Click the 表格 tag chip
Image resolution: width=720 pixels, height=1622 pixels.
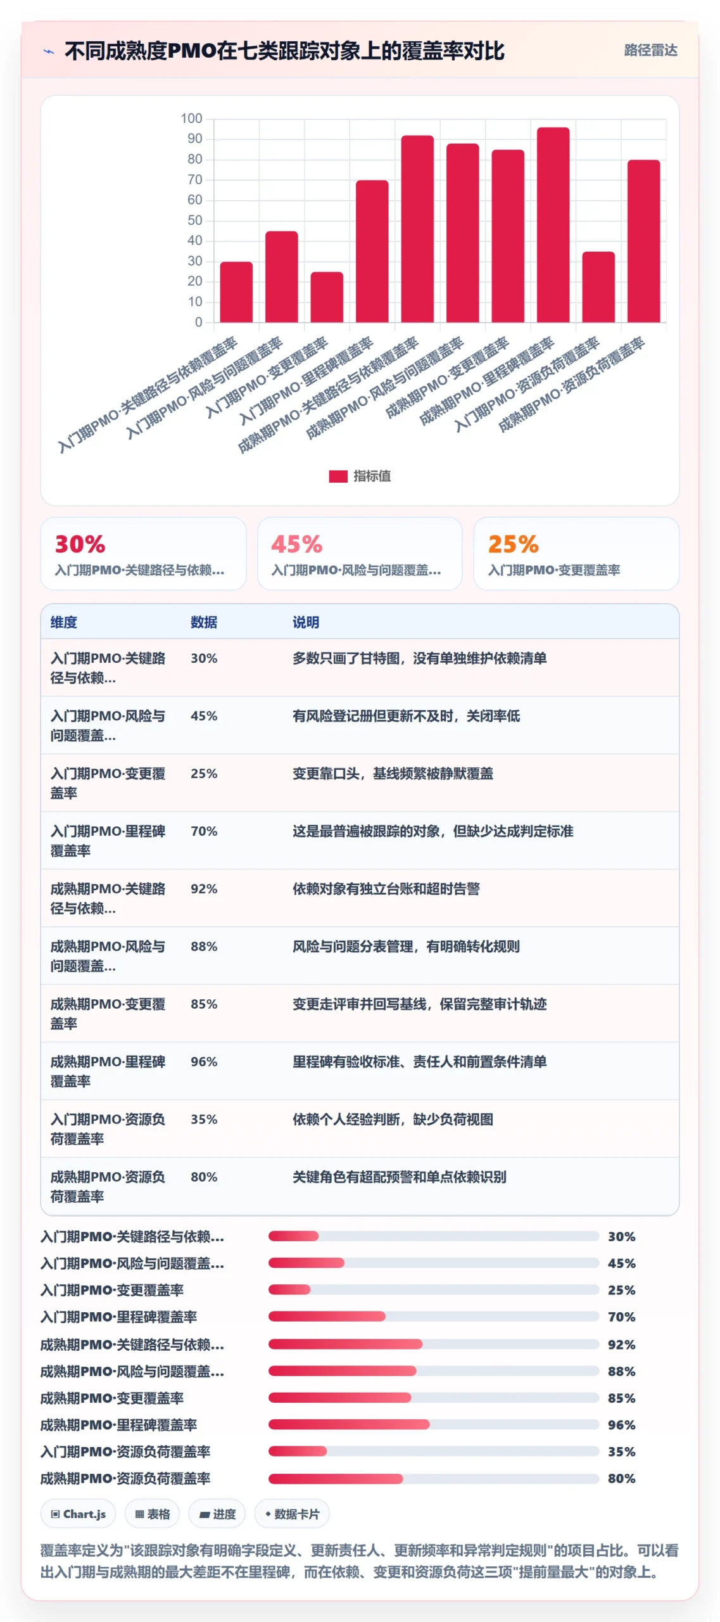click(152, 1514)
